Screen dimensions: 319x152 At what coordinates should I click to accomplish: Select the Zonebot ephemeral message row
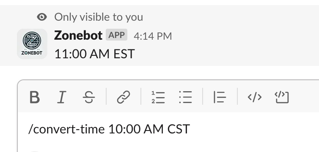click(159, 35)
